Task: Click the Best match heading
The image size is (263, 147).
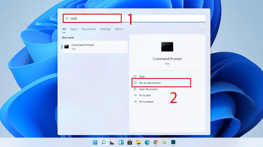Action: pyautogui.click(x=68, y=38)
